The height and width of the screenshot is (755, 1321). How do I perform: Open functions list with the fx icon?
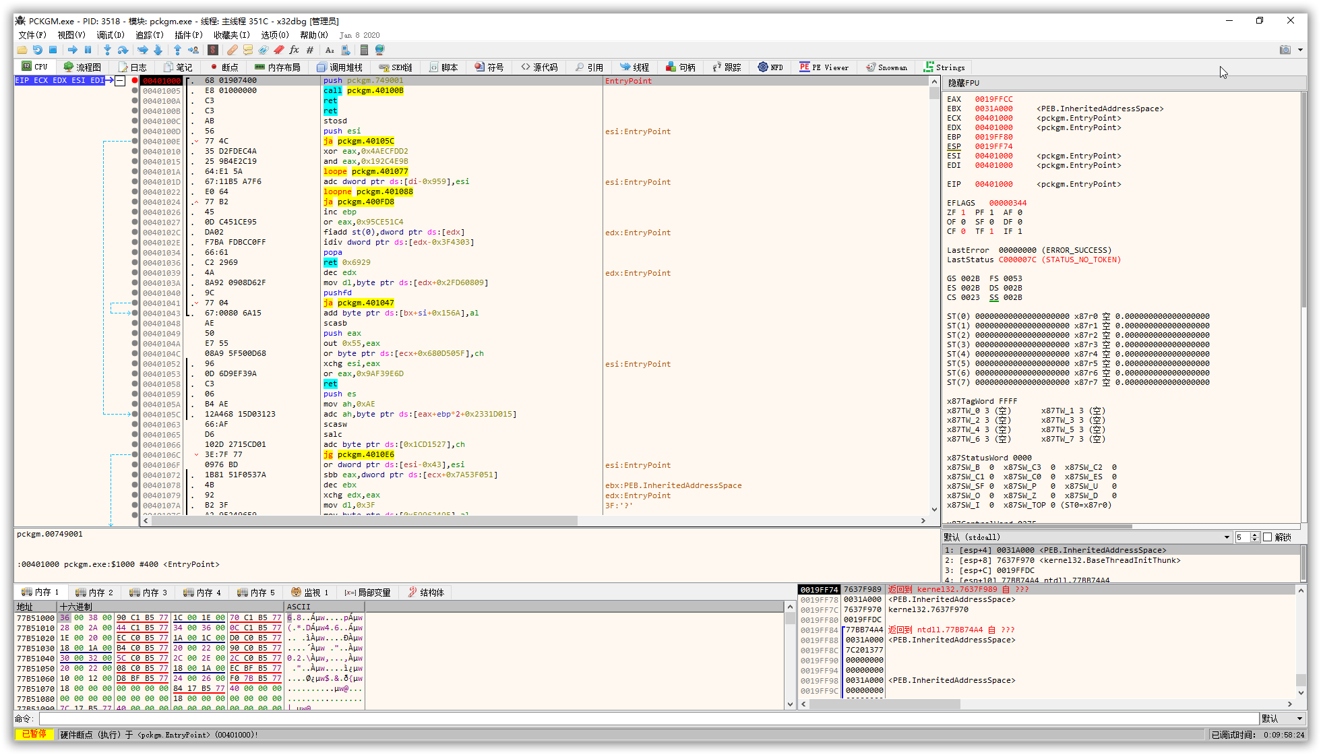tap(295, 50)
